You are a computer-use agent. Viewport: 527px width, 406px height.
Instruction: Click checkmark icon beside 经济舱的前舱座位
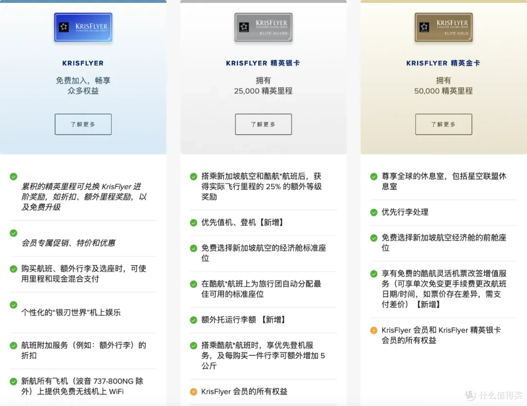point(374,238)
